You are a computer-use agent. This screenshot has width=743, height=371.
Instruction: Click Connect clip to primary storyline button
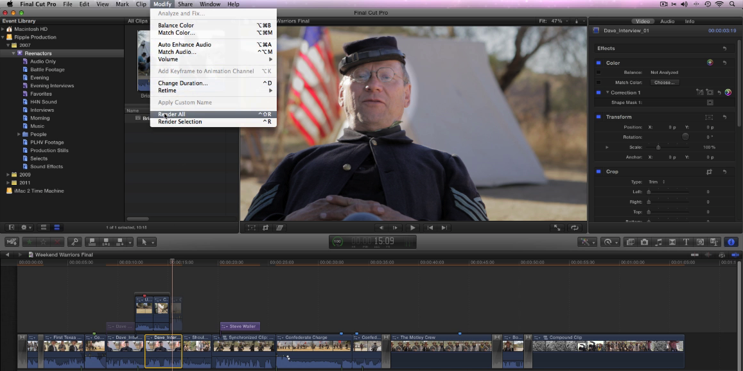click(x=92, y=241)
